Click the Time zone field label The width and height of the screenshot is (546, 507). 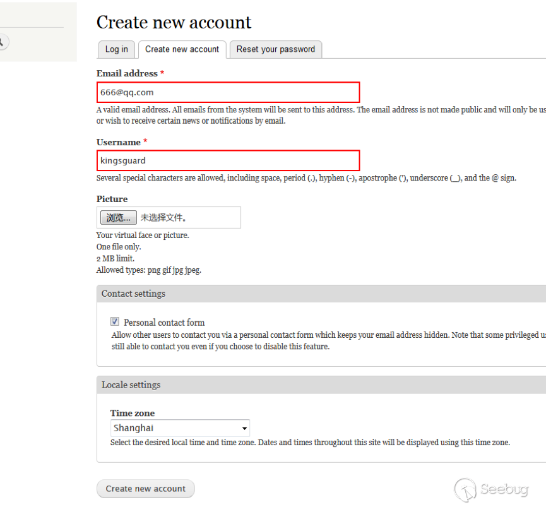[132, 413]
